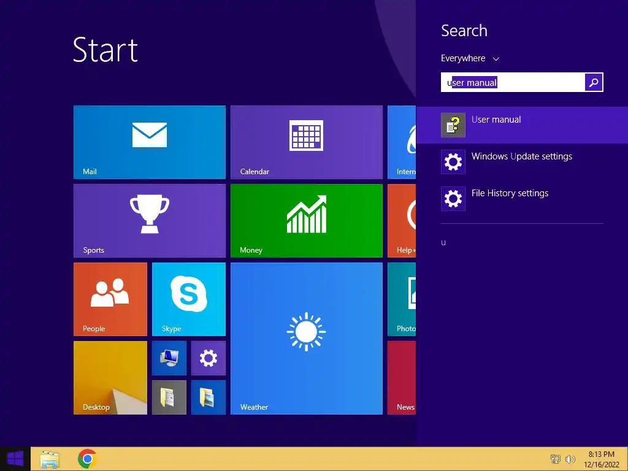
Task: Click the volume speaker tray icon
Action: [x=570, y=459]
